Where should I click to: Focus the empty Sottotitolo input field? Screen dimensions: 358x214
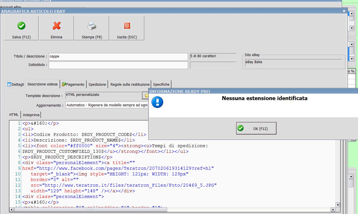tap(118, 65)
